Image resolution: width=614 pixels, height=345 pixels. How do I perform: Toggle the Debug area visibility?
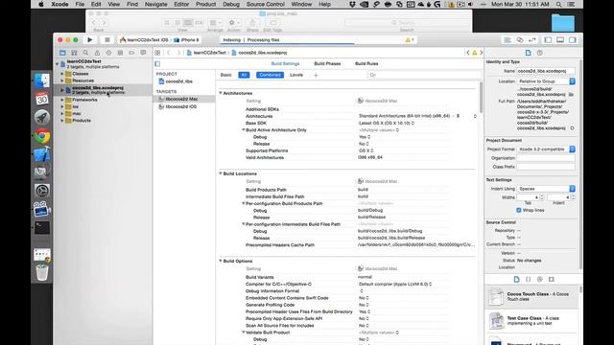click(x=560, y=40)
